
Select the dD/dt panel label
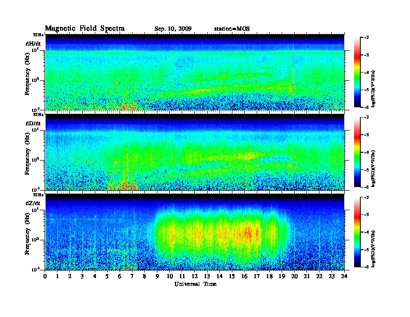[33, 123]
